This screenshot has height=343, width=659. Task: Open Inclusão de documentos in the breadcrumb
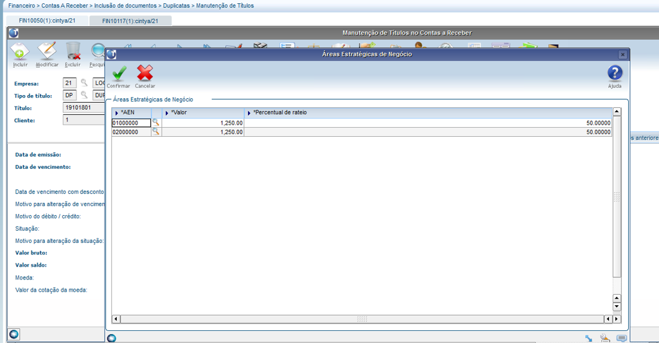(x=125, y=6)
